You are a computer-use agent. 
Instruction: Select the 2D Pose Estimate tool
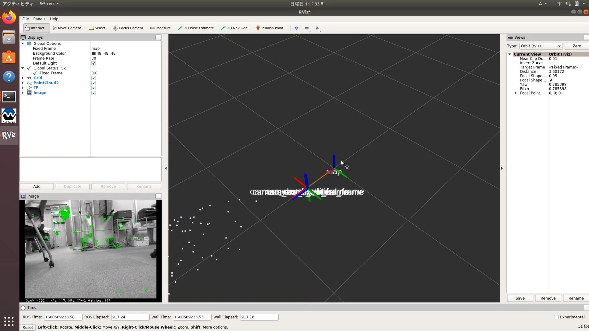tap(196, 28)
